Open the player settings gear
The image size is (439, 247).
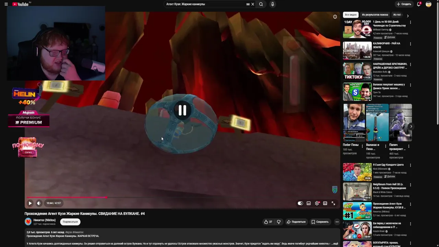coord(317,203)
